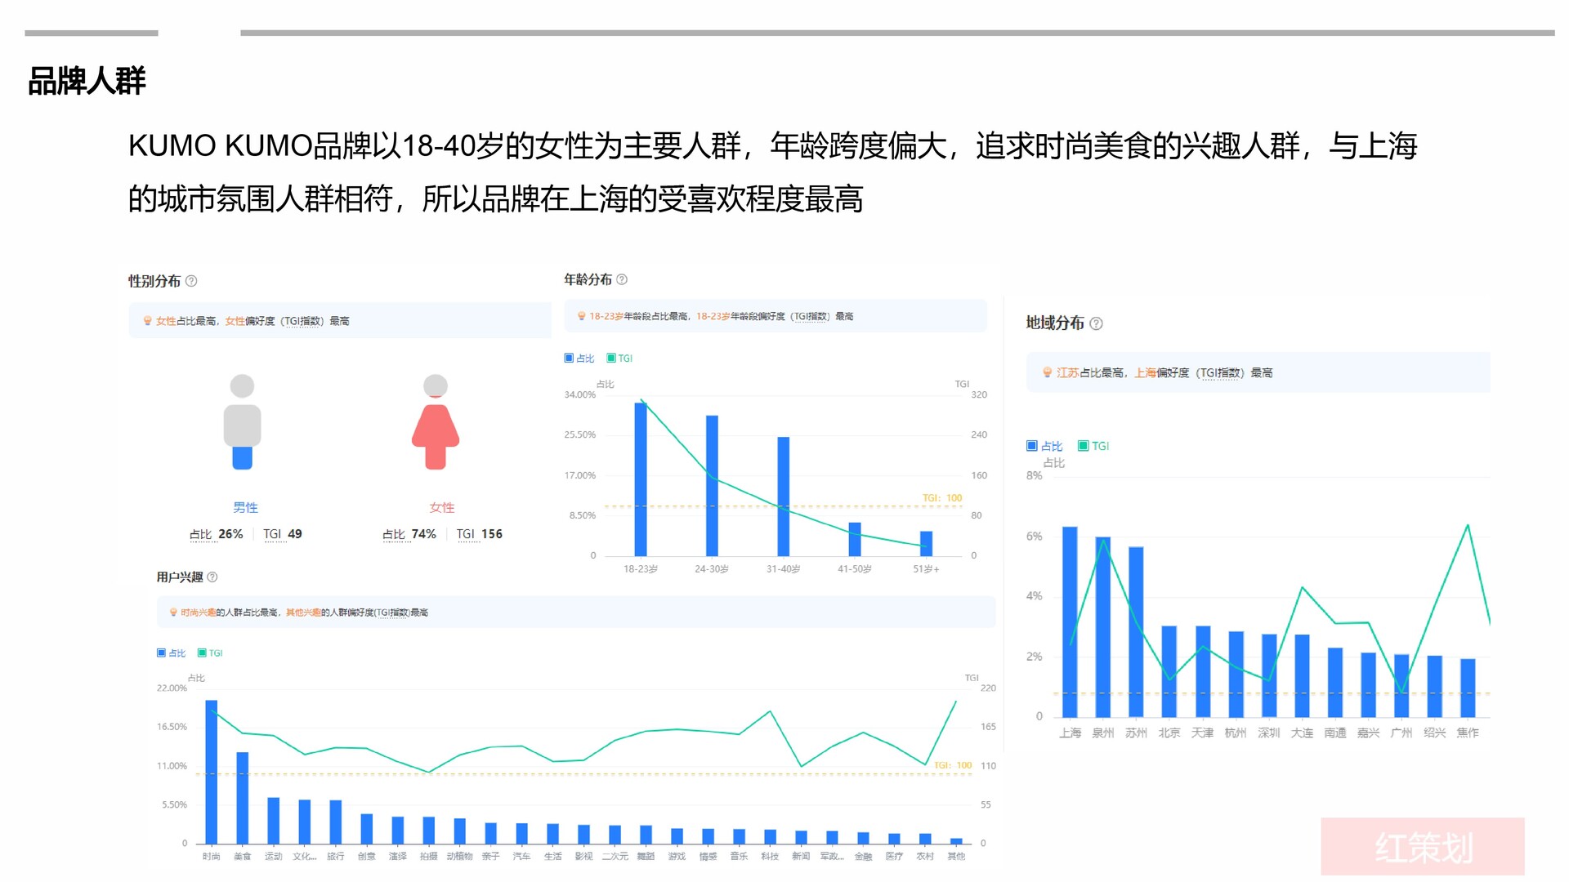Click lightbulb icon in age insight banner
This screenshot has height=882, width=1569.
(582, 316)
